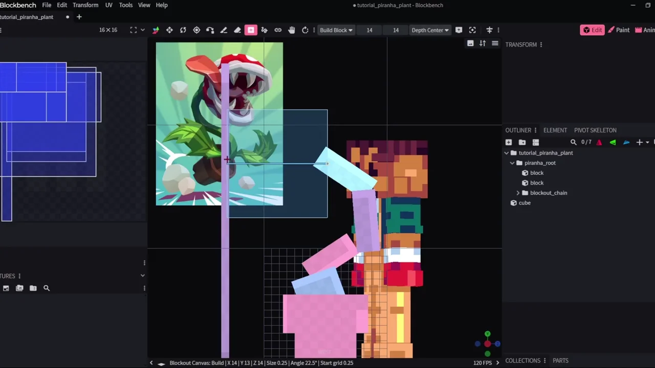
Task: Toggle the blue cone axis filter
Action: tap(626, 143)
